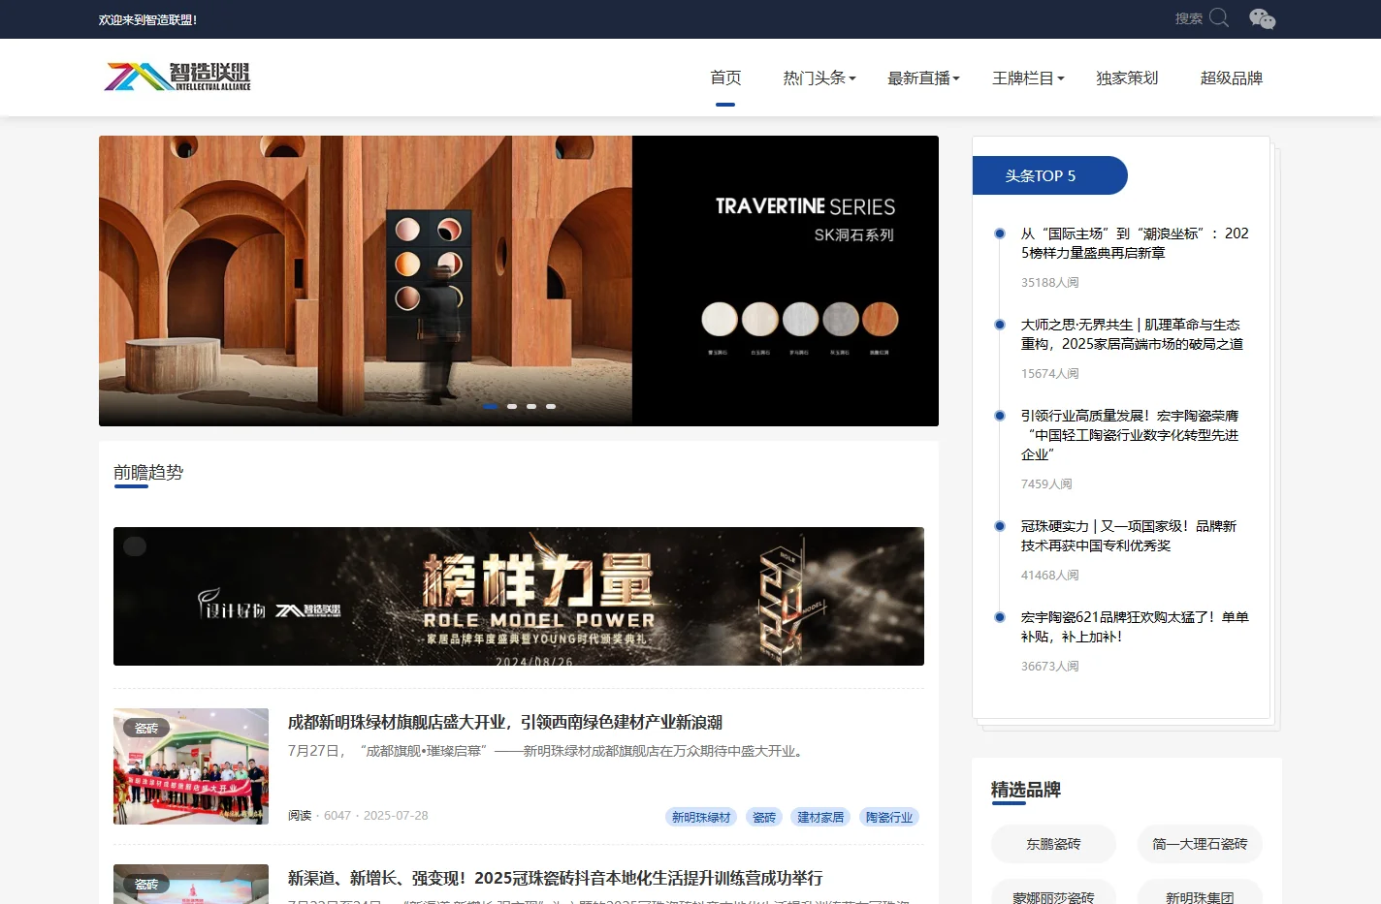The width and height of the screenshot is (1381, 904).
Task: Click the 35188人阅 read count
Action: tap(1049, 283)
